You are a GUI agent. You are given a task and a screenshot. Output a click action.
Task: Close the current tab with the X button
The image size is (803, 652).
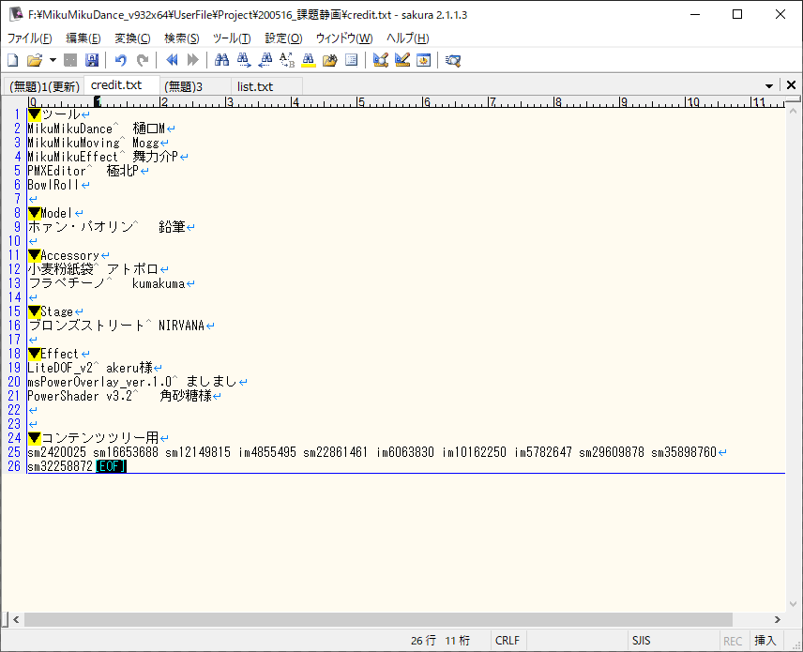[x=791, y=85]
